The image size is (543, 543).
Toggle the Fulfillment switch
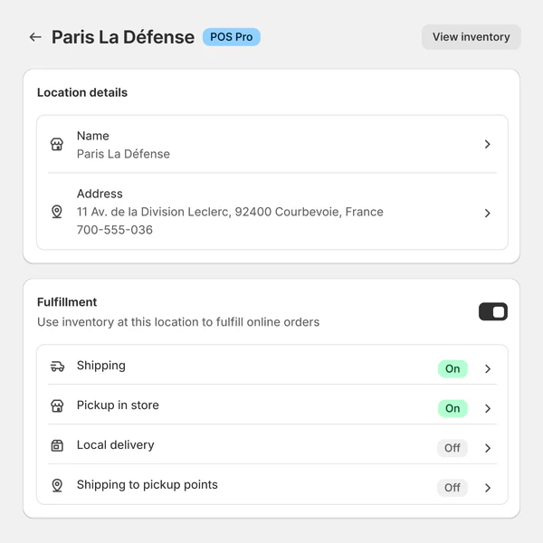click(493, 312)
